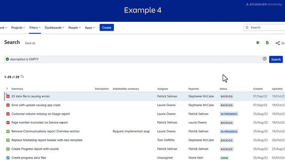Open Create progress data files issue
Screen dimensions: 285x160
tap(28, 158)
